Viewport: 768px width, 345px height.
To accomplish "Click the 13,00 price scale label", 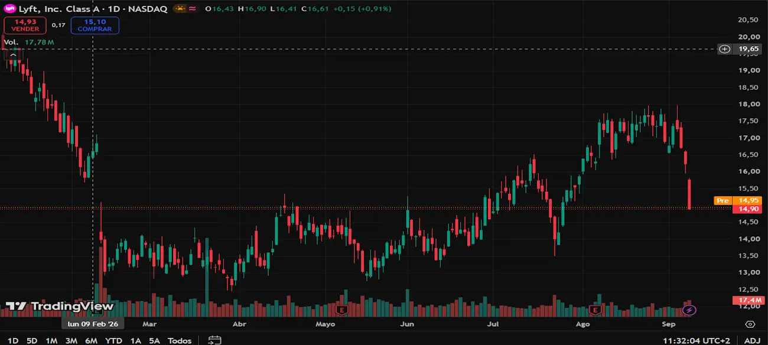I will coord(748,273).
